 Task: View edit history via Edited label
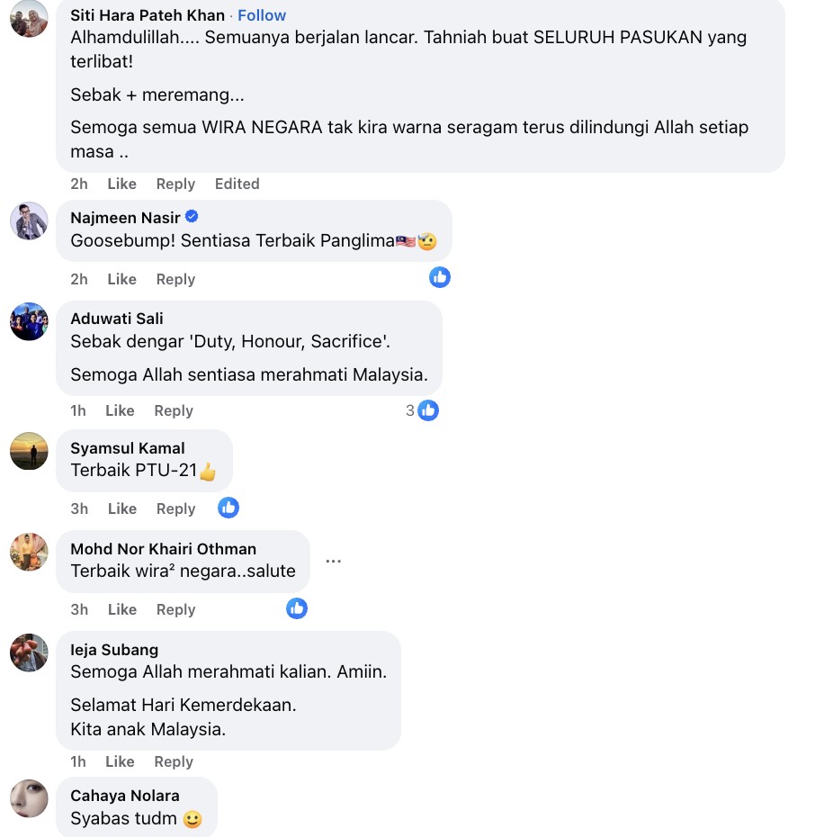point(237,184)
